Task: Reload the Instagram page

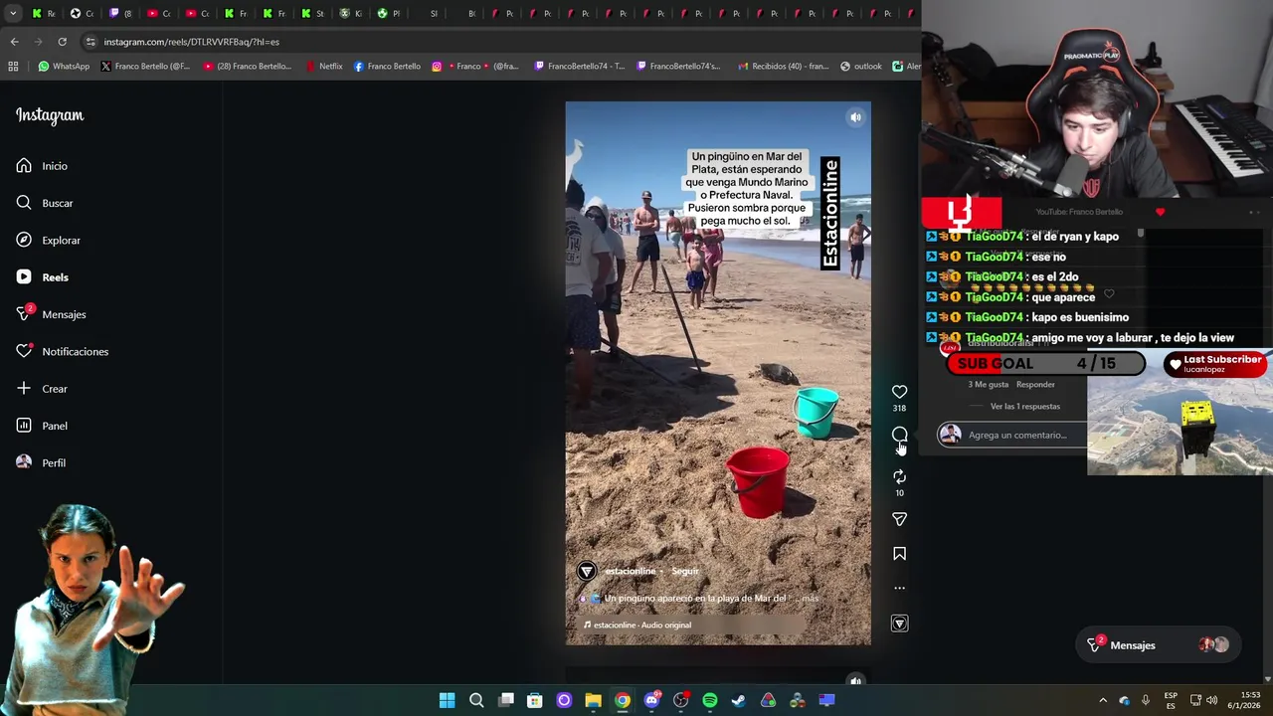Action: (62, 42)
